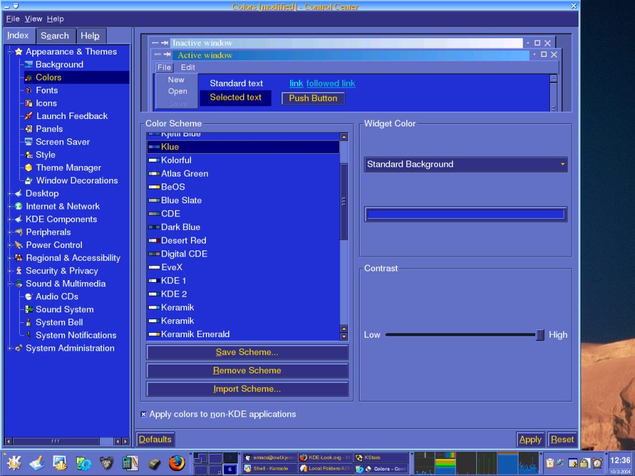Select the Digital CDE color scheme
635x476 pixels.
(x=243, y=253)
